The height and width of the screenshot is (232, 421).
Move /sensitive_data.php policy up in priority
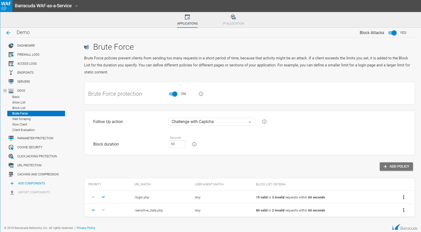pyautogui.click(x=93, y=210)
